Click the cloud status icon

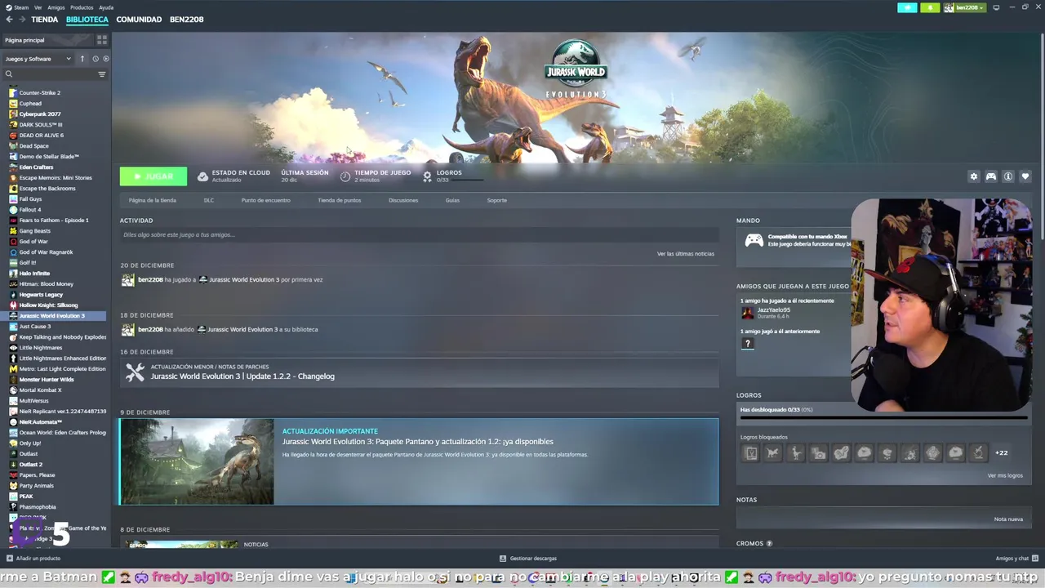point(203,176)
